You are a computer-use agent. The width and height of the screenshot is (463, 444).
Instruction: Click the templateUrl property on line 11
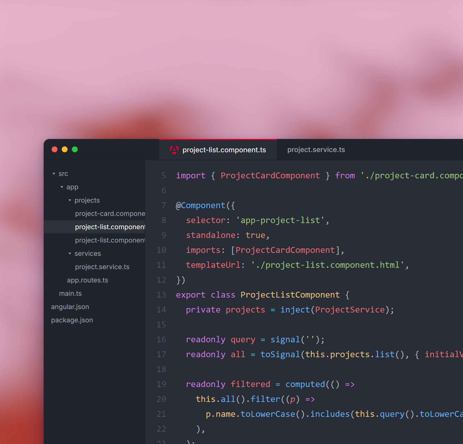pyautogui.click(x=213, y=265)
